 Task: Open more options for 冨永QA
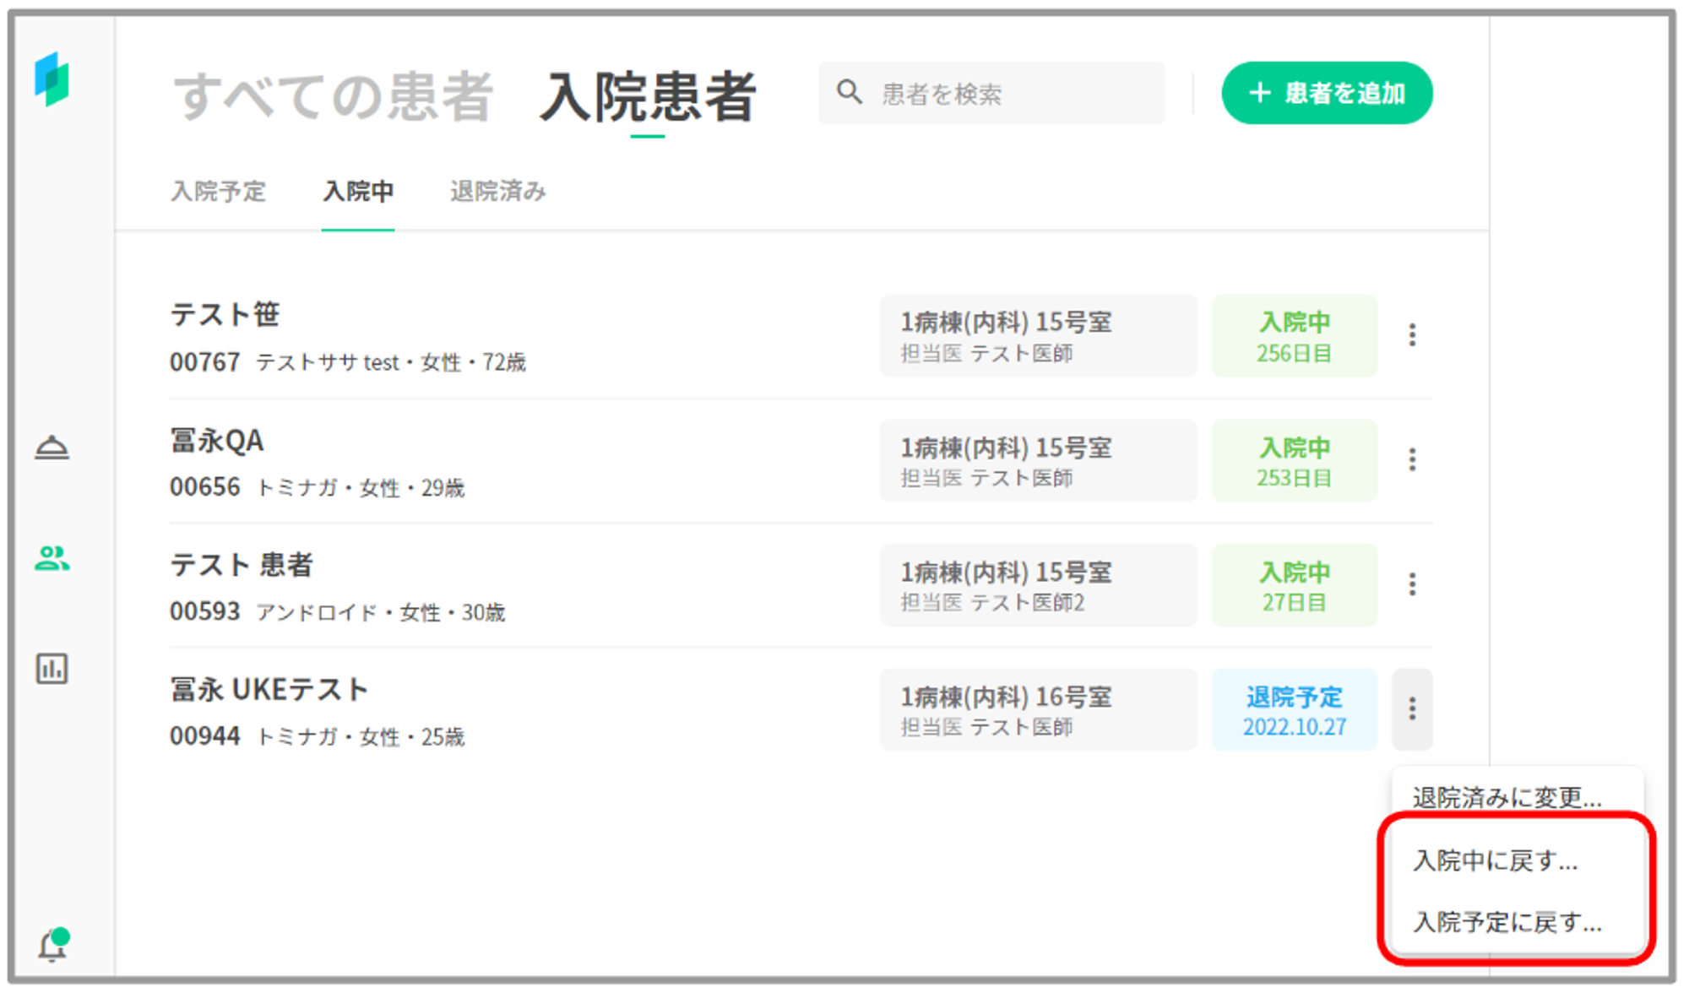(x=1412, y=459)
